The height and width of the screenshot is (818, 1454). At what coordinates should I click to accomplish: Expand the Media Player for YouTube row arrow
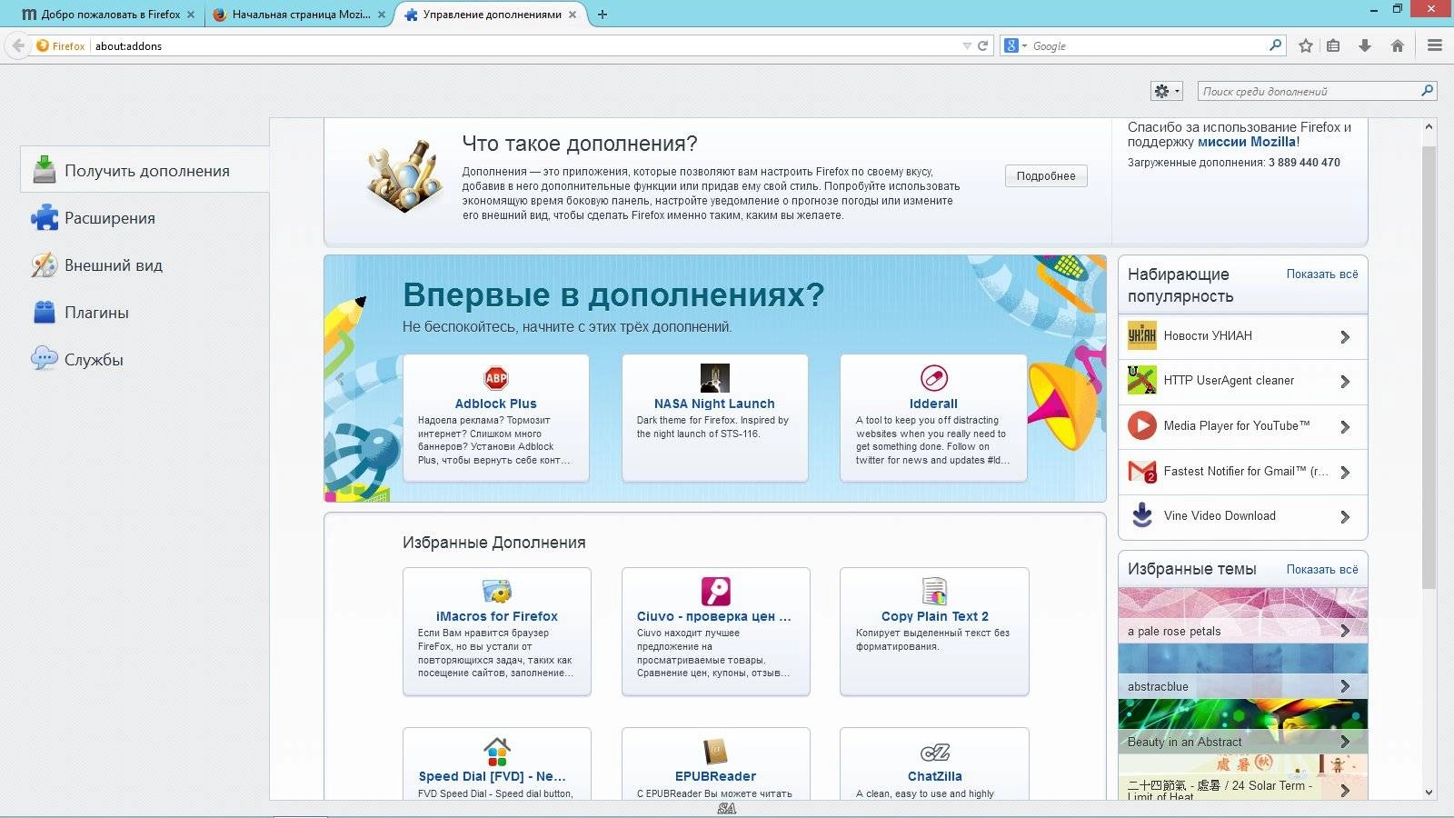pos(1345,427)
